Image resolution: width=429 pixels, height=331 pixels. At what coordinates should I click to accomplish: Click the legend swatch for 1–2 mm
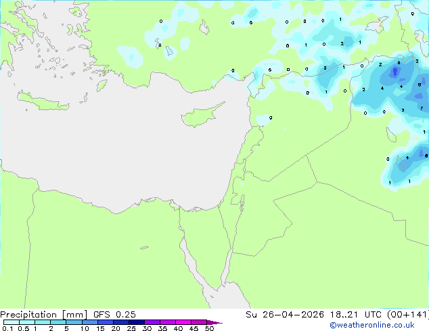point(43,322)
